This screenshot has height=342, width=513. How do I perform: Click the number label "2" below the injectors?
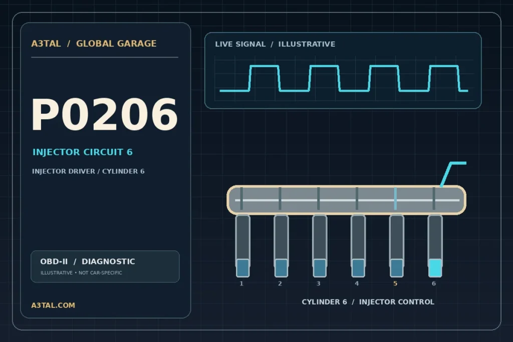pyautogui.click(x=280, y=283)
